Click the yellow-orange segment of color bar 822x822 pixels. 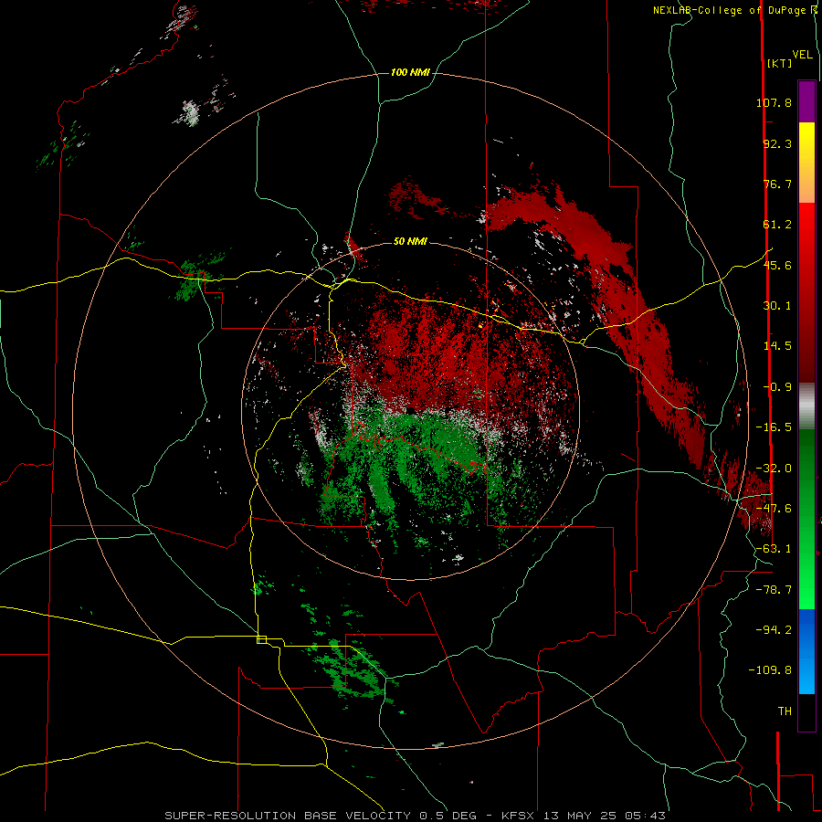806,163
